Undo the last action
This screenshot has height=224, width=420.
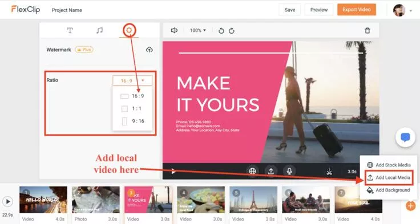point(221,31)
